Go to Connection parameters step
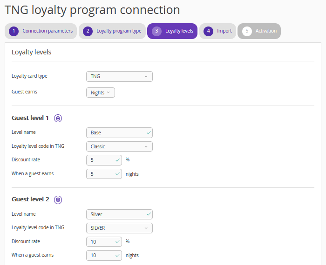The height and width of the screenshot is (265, 326). click(48, 31)
